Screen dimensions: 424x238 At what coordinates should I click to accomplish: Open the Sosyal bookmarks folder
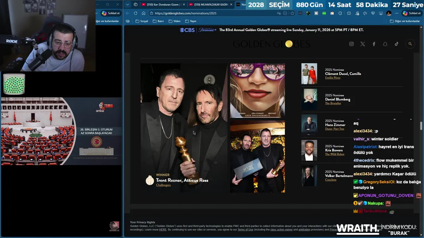tap(141, 21)
